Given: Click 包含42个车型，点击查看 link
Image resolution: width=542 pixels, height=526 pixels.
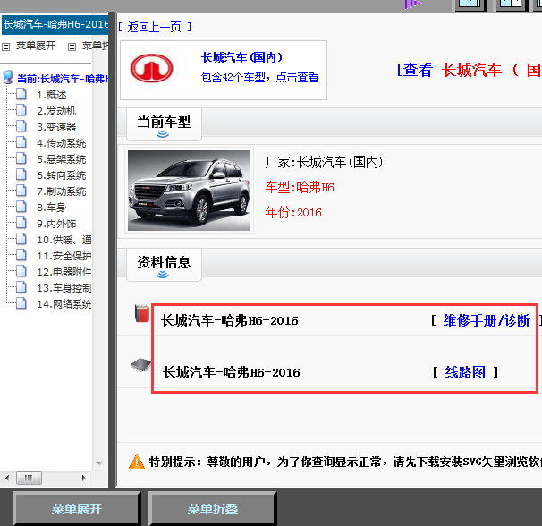Looking at the screenshot, I should pos(259,77).
